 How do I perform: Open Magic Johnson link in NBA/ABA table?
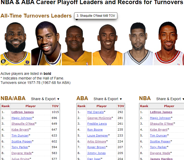pos(22,118)
